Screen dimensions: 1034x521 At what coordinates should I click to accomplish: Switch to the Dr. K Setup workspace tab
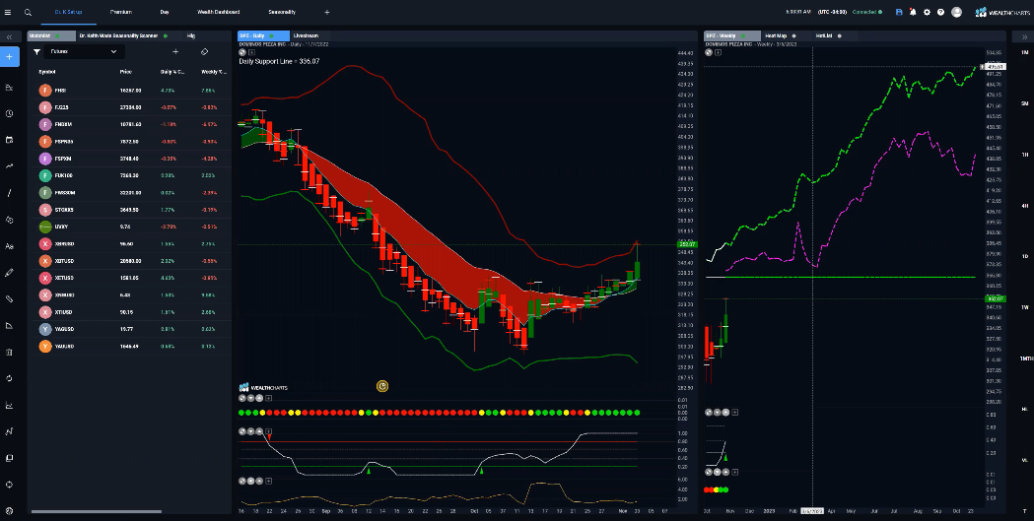(x=68, y=12)
